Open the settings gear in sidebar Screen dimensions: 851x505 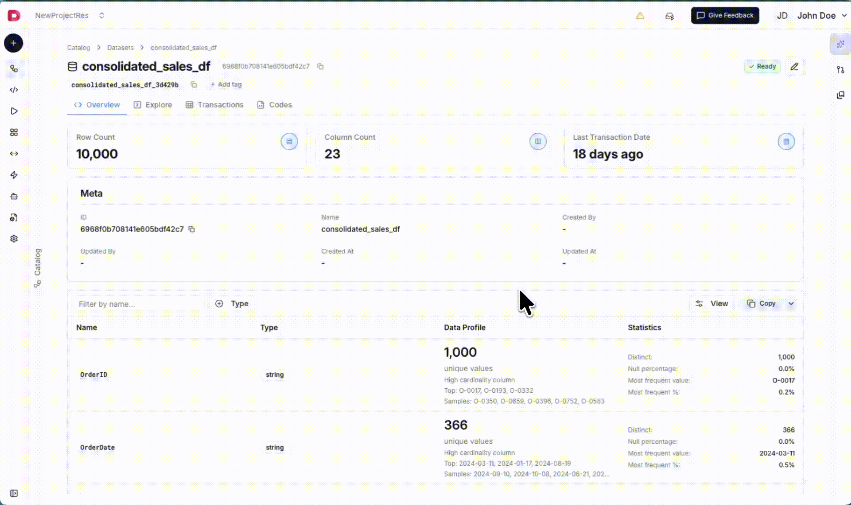pyautogui.click(x=14, y=239)
